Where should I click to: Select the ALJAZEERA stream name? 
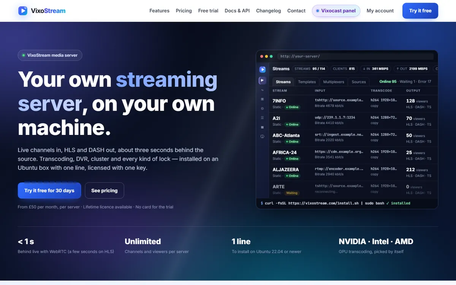click(x=286, y=169)
